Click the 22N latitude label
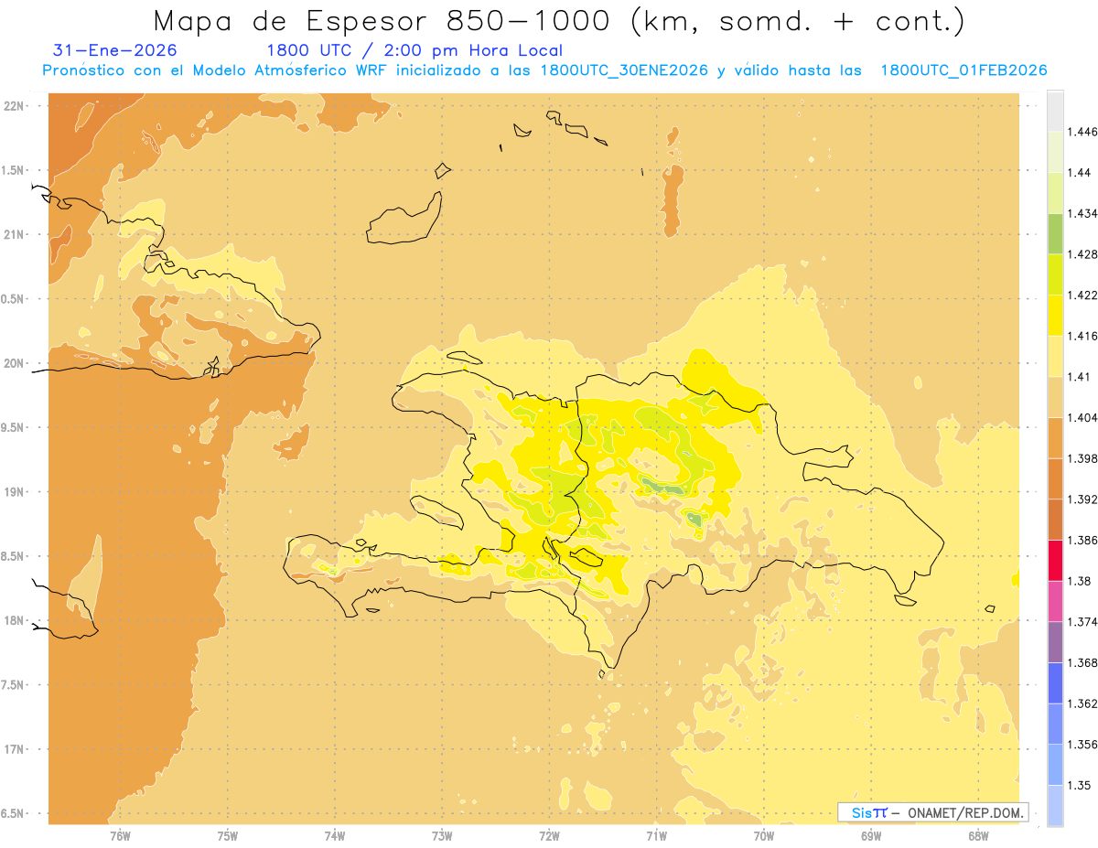The image size is (1098, 848). (x=16, y=105)
